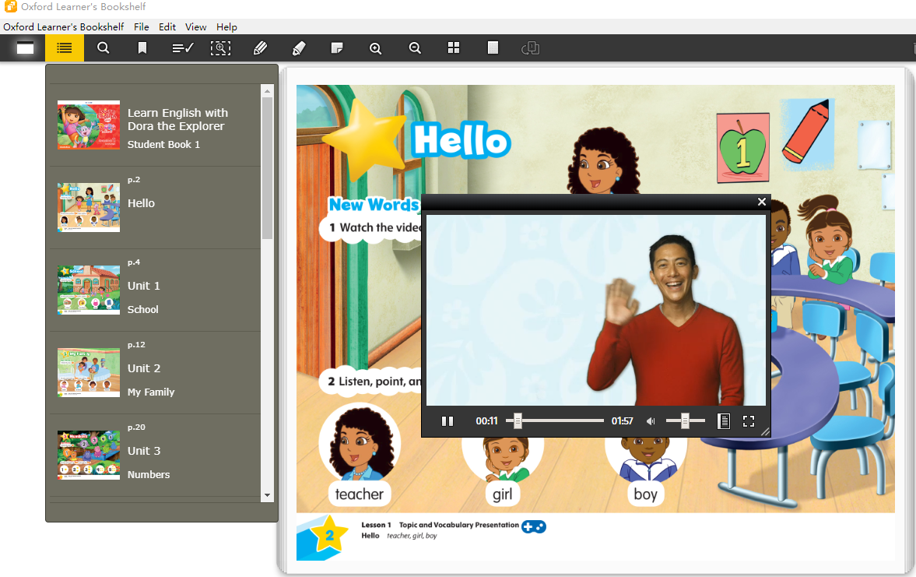
Task: Click the 'teacher' word label
Action: tap(360, 494)
